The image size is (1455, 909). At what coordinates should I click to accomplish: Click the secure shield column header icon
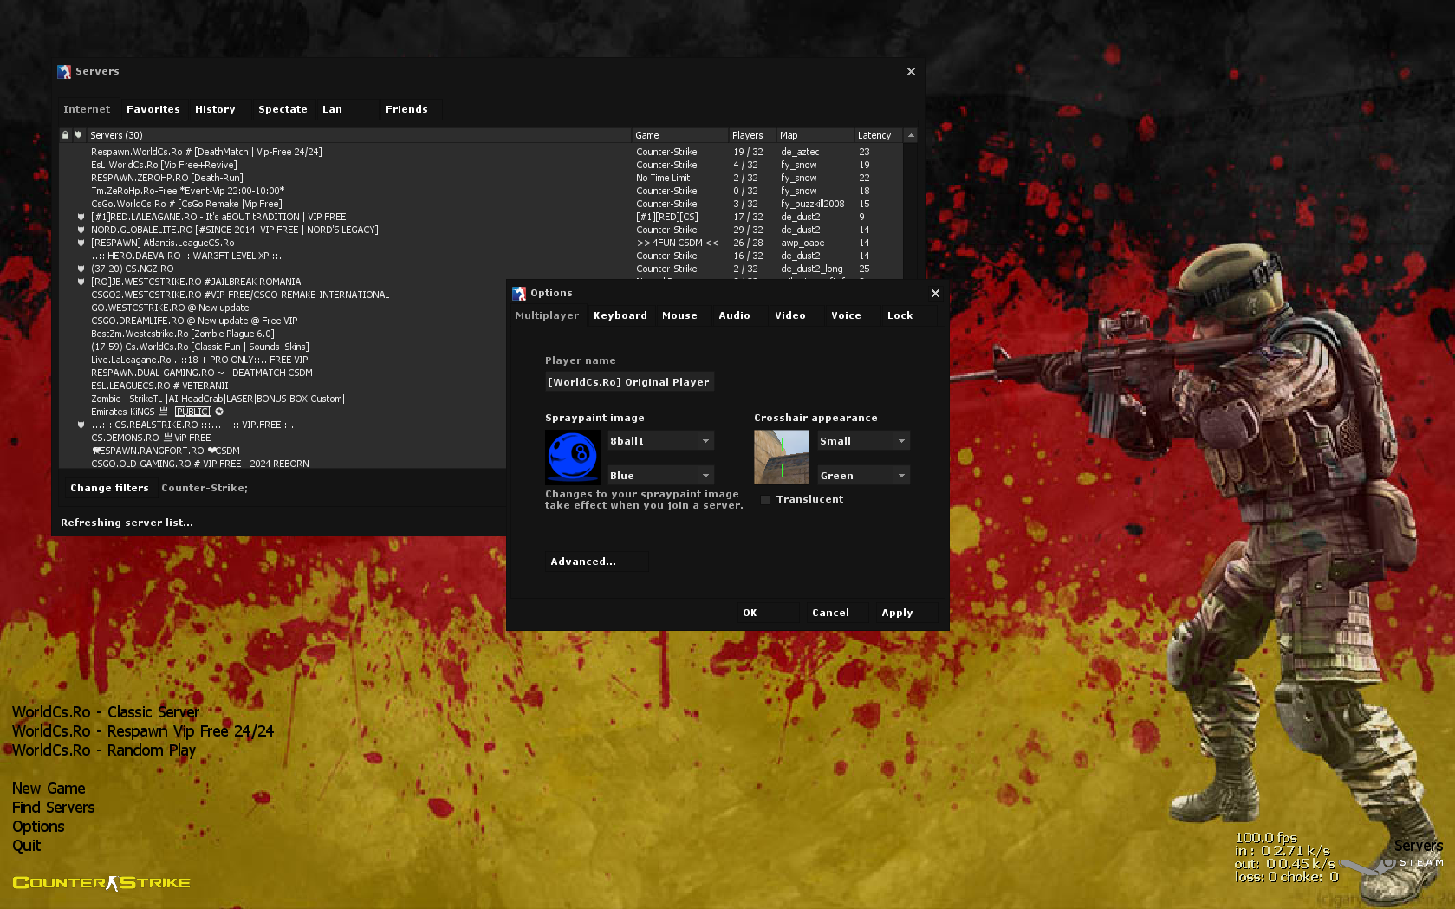coord(78,135)
